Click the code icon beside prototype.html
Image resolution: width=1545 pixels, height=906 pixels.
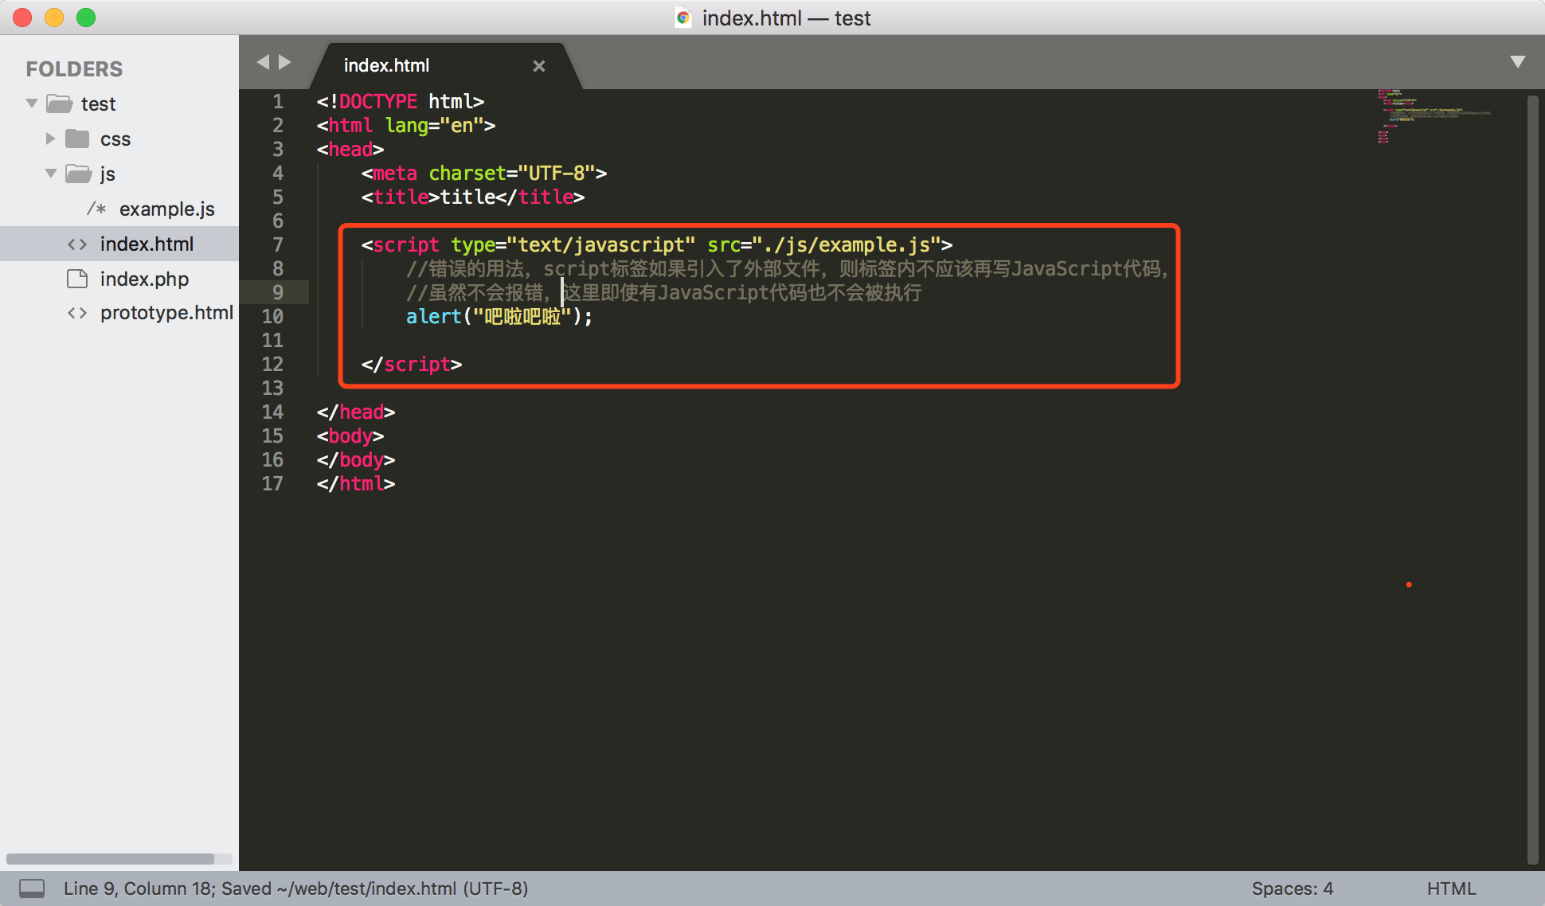77,313
